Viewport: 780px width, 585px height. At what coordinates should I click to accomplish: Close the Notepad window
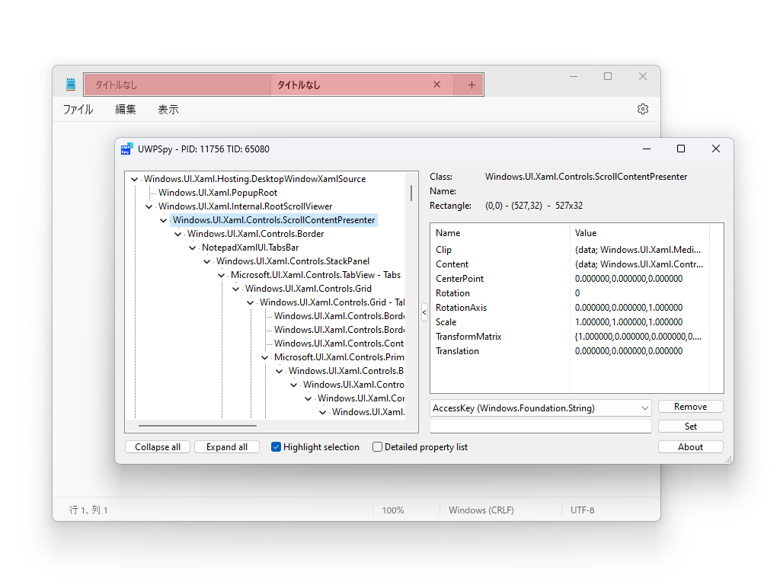pos(643,76)
